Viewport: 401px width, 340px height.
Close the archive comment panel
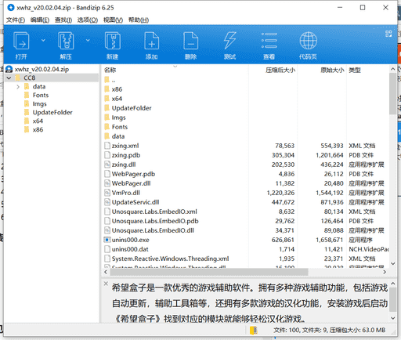[x=106, y=284]
